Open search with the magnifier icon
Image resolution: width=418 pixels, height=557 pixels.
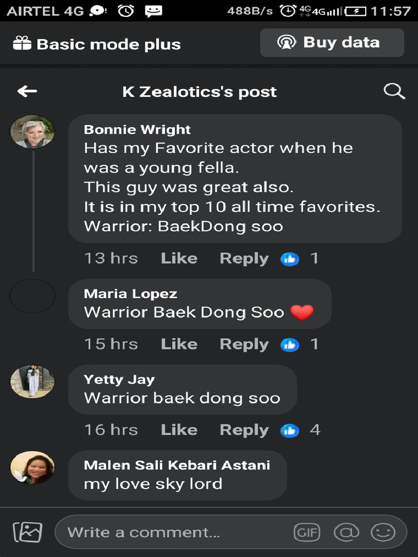(x=394, y=91)
